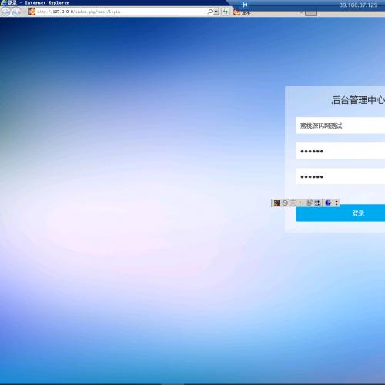Open the new tab button beside 登录 tab
Viewport: 385px width, 385px height.
click(x=311, y=13)
